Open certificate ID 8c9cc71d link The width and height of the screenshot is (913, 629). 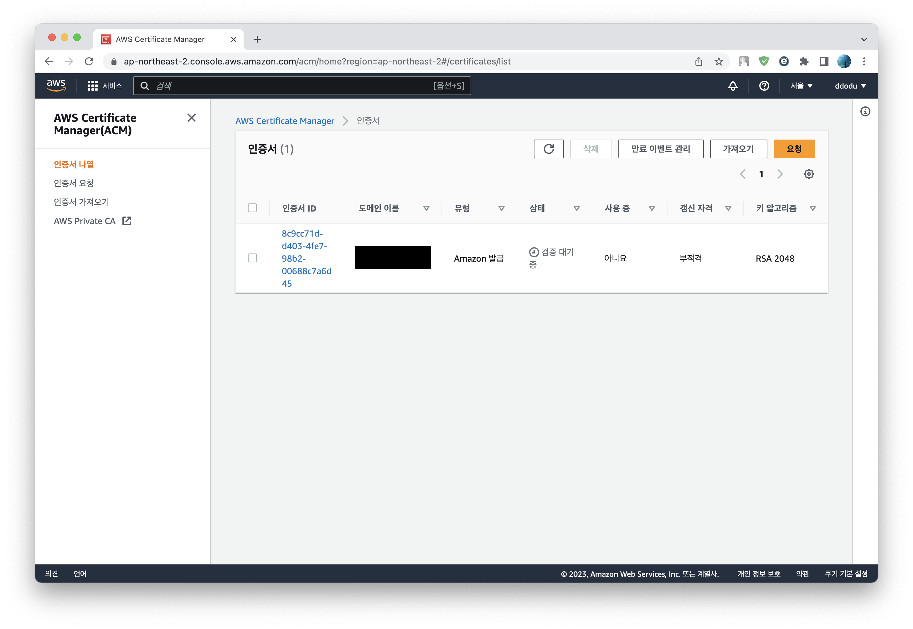pos(306,258)
